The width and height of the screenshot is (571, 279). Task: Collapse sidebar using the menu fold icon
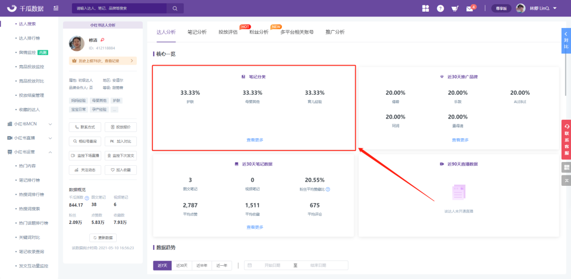[x=56, y=8]
